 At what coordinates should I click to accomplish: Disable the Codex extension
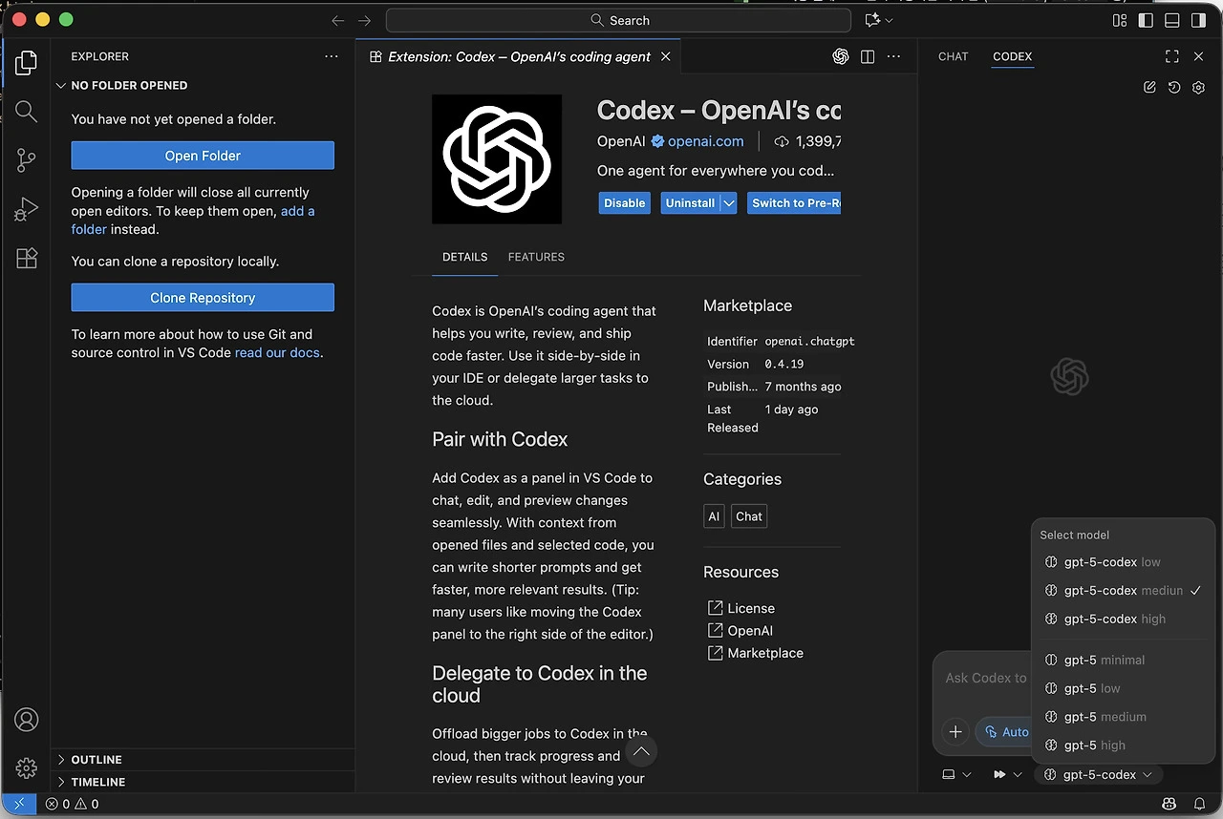click(x=625, y=203)
